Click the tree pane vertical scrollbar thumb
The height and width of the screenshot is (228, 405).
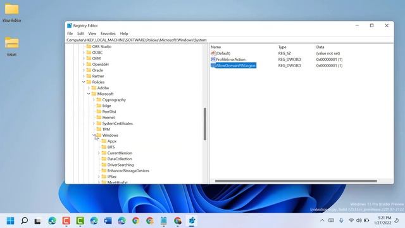pos(205,124)
